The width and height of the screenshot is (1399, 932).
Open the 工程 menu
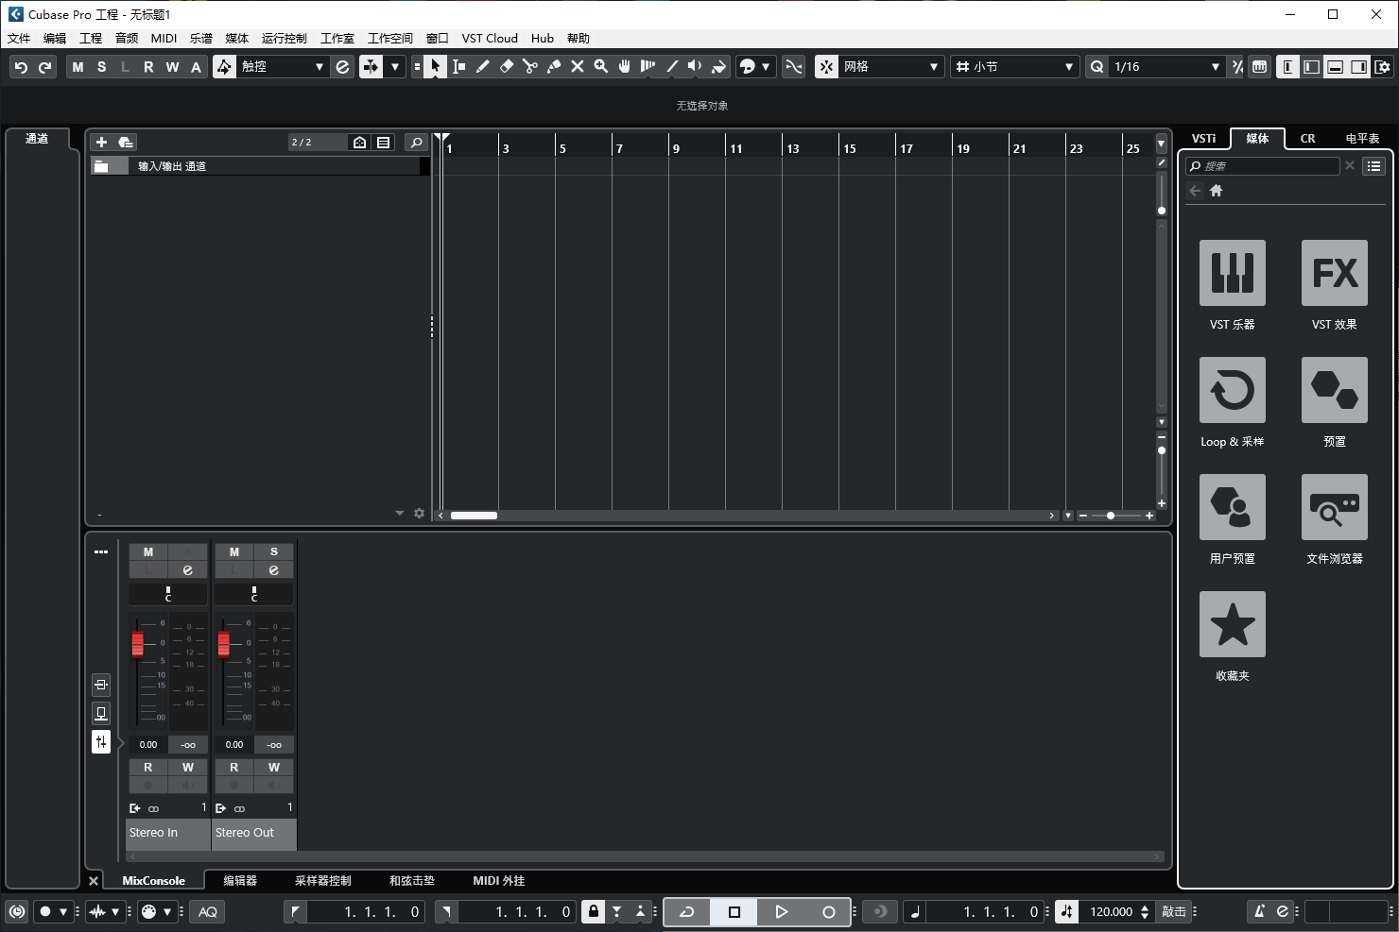(91, 39)
